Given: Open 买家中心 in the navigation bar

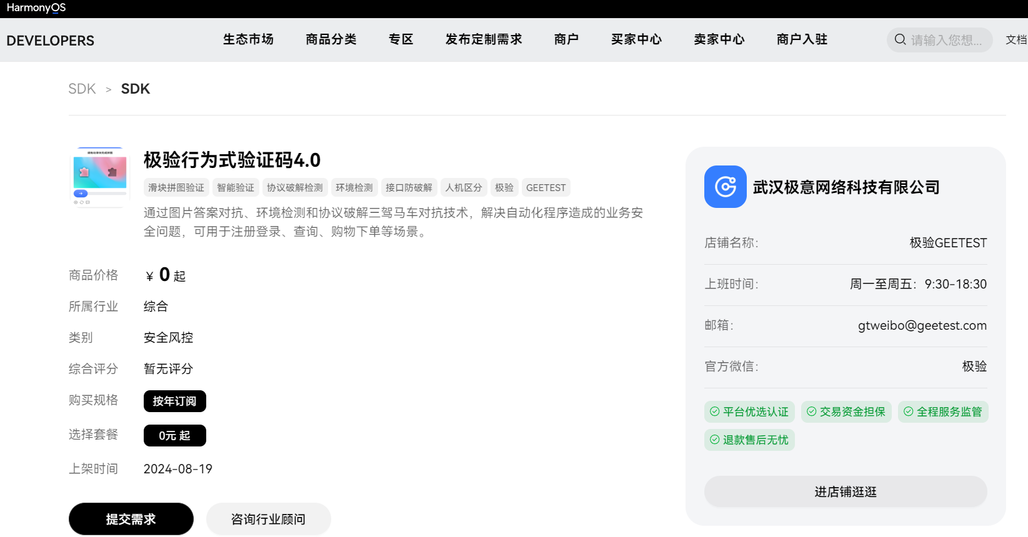Looking at the screenshot, I should tap(636, 39).
